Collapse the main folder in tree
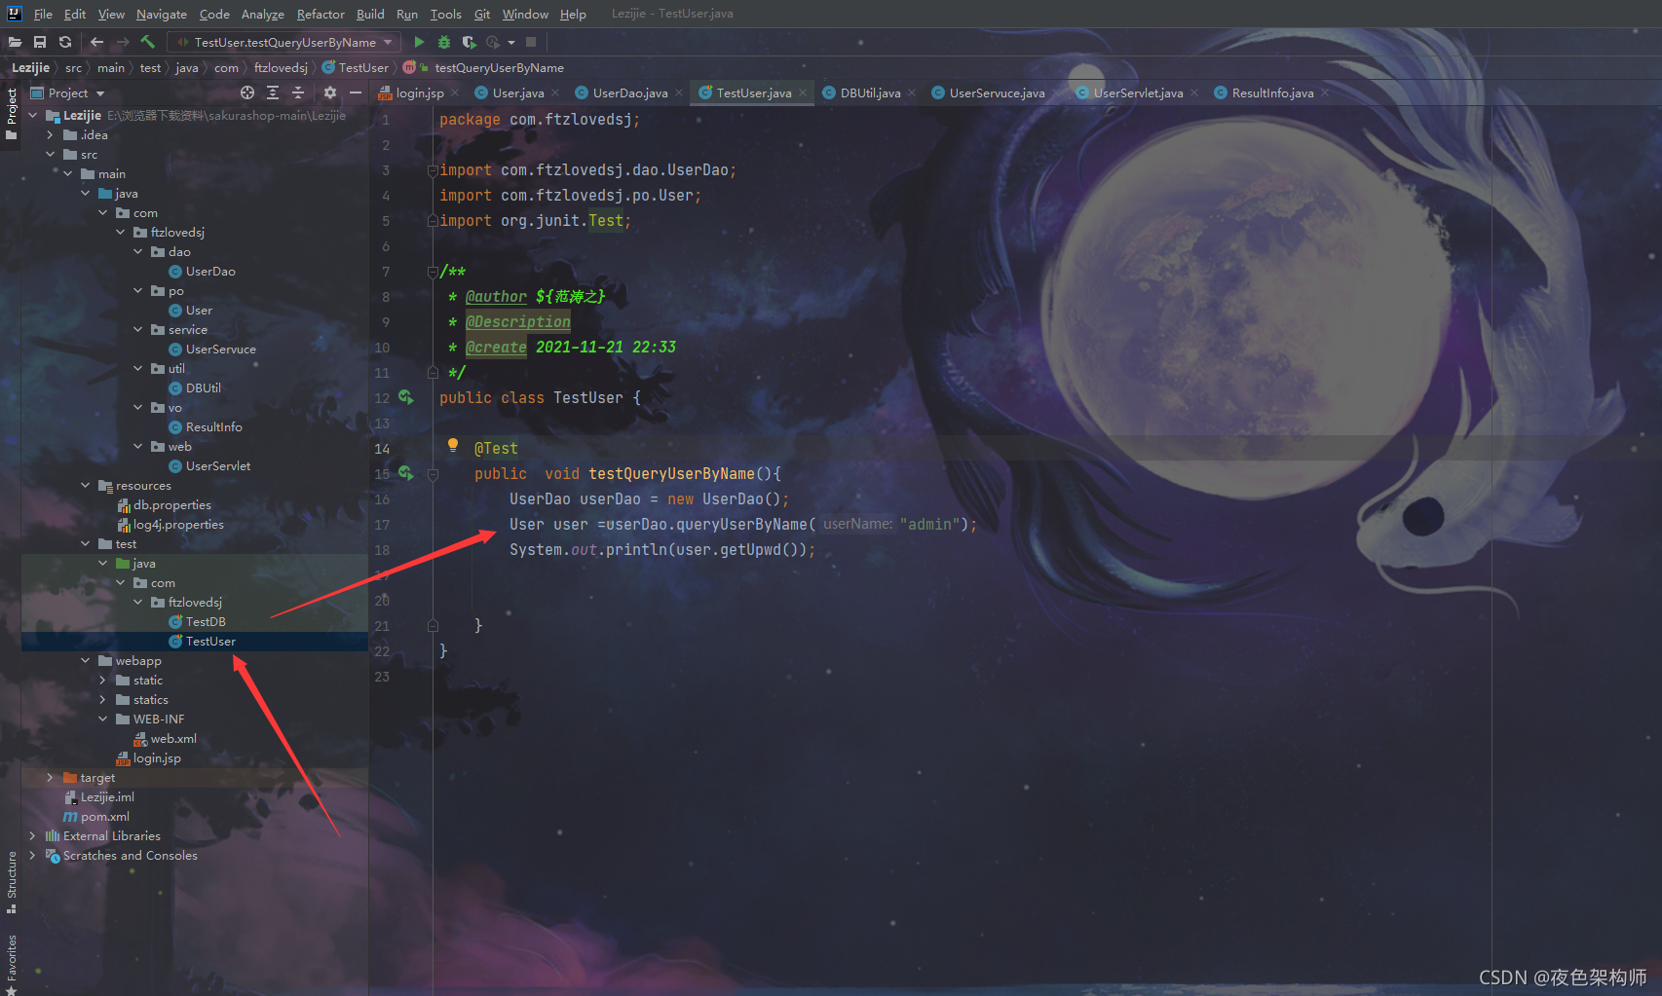Image resolution: width=1662 pixels, height=996 pixels. (68, 173)
